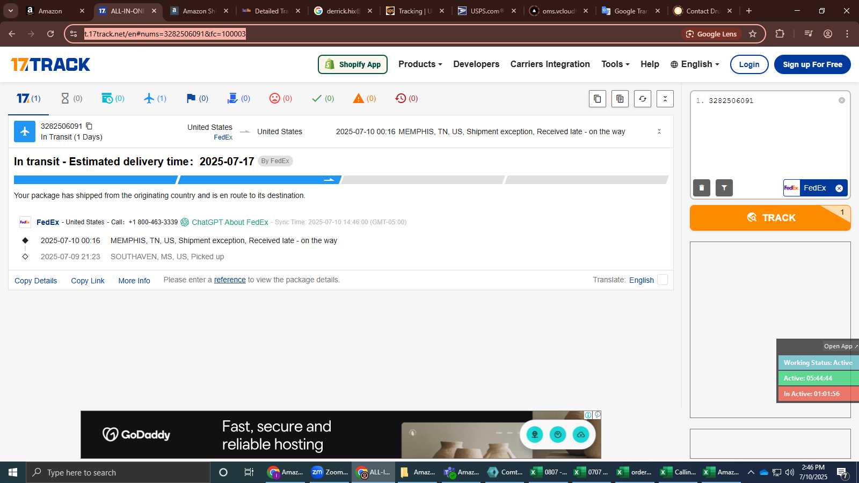Expand the tab search dropdown arrow

(x=10, y=11)
